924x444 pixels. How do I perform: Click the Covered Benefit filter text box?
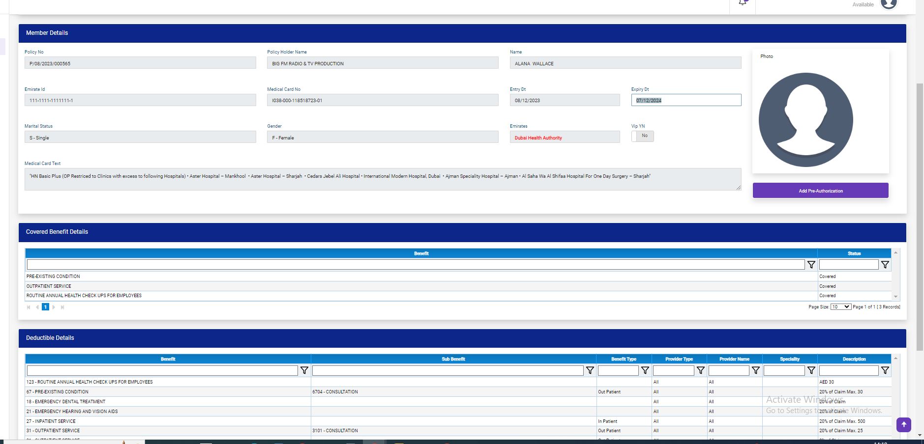point(416,265)
